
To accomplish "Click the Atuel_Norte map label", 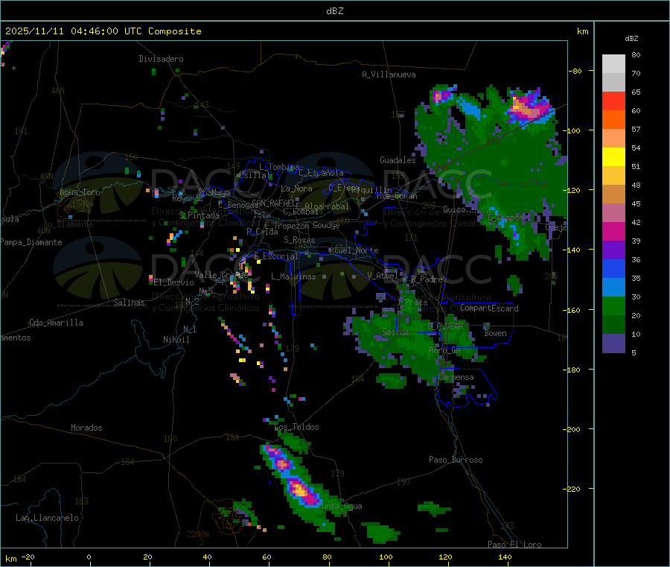I will pos(354,250).
